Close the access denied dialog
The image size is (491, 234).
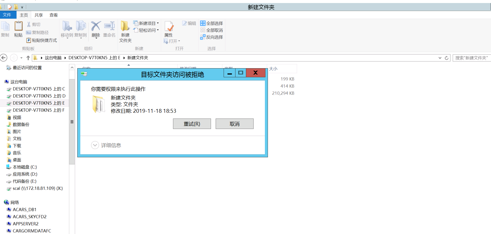(256, 73)
